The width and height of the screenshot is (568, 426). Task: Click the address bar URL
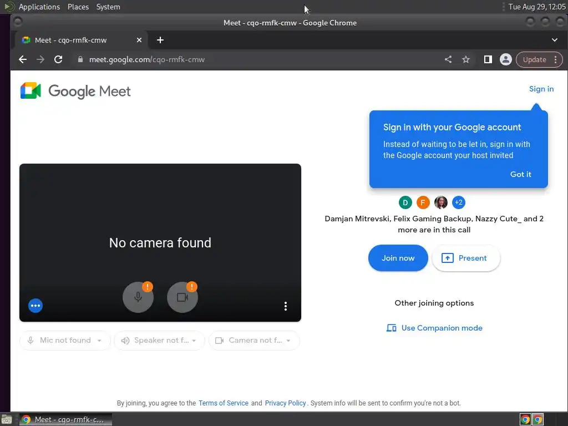tap(146, 59)
